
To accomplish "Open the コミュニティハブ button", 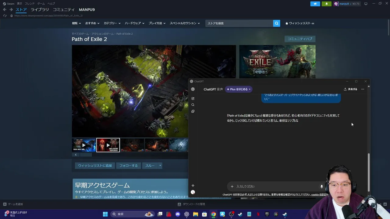I will 300,39.
